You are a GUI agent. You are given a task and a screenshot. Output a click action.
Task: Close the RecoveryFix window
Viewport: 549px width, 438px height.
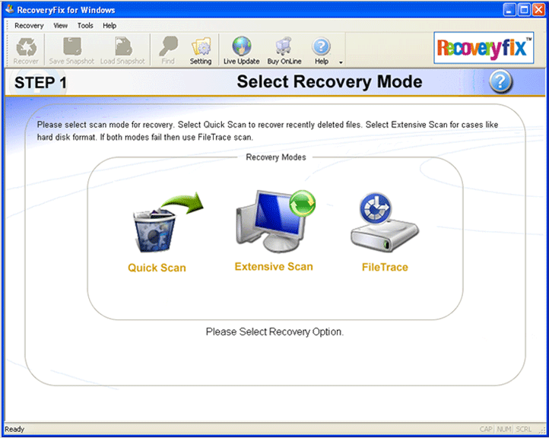(x=539, y=10)
